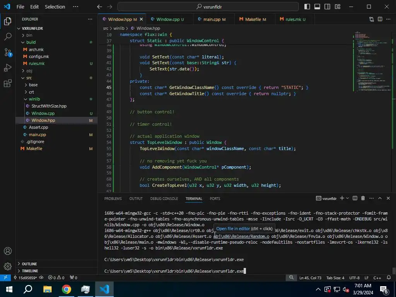Open notifications bell in status bar
This screenshot has height=297, width=396.
[389, 278]
